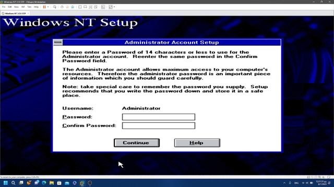This screenshot has width=334, height=187.
Task: Open the Mail app taskbar icon
Action: coord(67,183)
